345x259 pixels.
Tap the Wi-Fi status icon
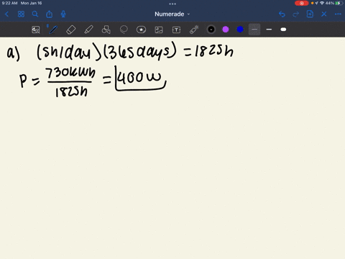pyautogui.click(x=322, y=3)
